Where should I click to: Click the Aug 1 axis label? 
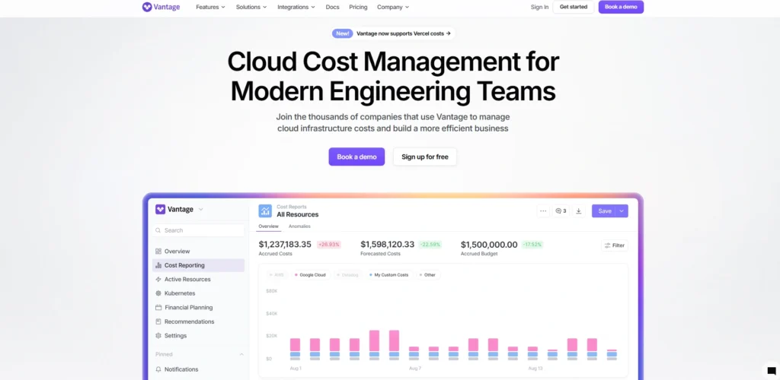[296, 369]
